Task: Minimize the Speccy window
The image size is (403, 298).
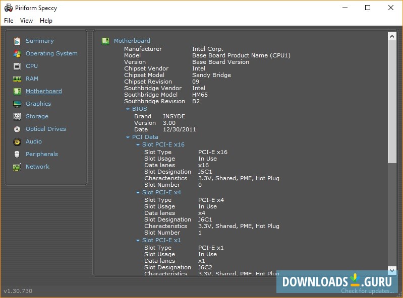Action: pos(345,8)
